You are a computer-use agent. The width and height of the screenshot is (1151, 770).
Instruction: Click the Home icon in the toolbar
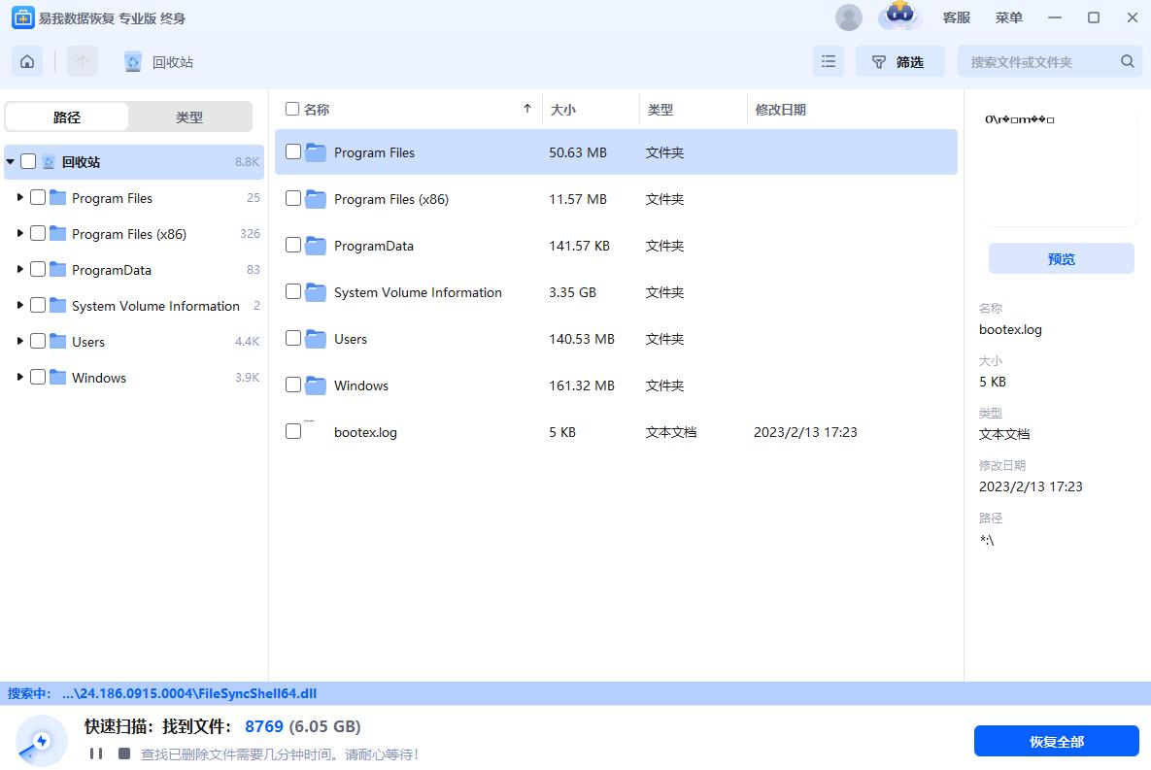(26, 61)
